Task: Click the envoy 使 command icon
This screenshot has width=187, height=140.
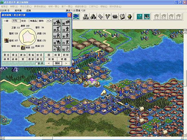Action: click(66, 29)
